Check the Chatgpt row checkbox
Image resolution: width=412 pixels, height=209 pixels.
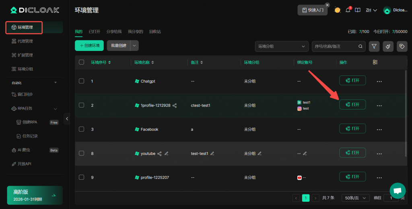82,81
